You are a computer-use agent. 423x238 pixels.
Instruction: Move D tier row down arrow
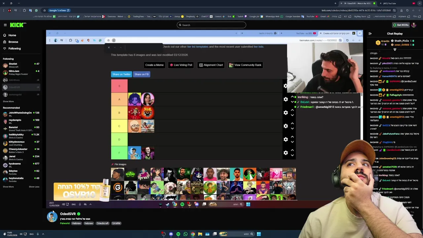pyautogui.click(x=292, y=142)
